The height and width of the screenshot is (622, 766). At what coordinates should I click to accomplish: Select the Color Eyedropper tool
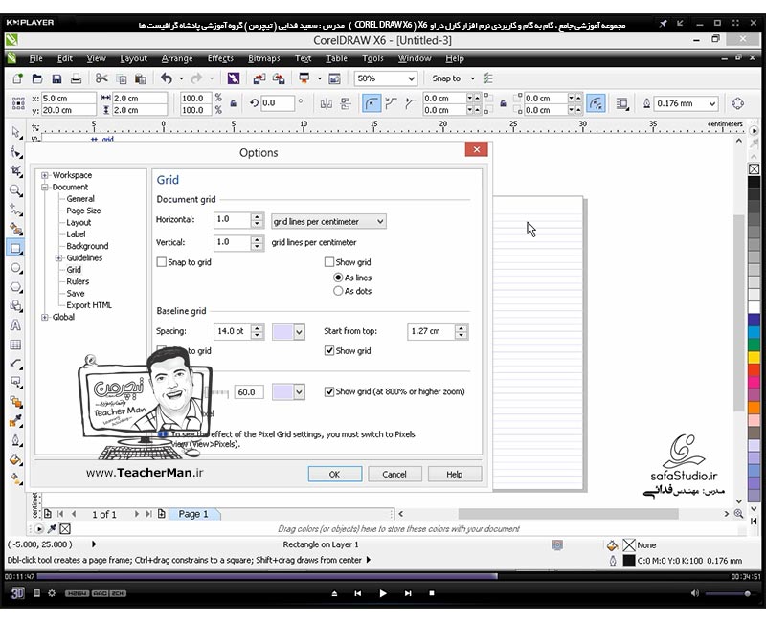coord(16,421)
